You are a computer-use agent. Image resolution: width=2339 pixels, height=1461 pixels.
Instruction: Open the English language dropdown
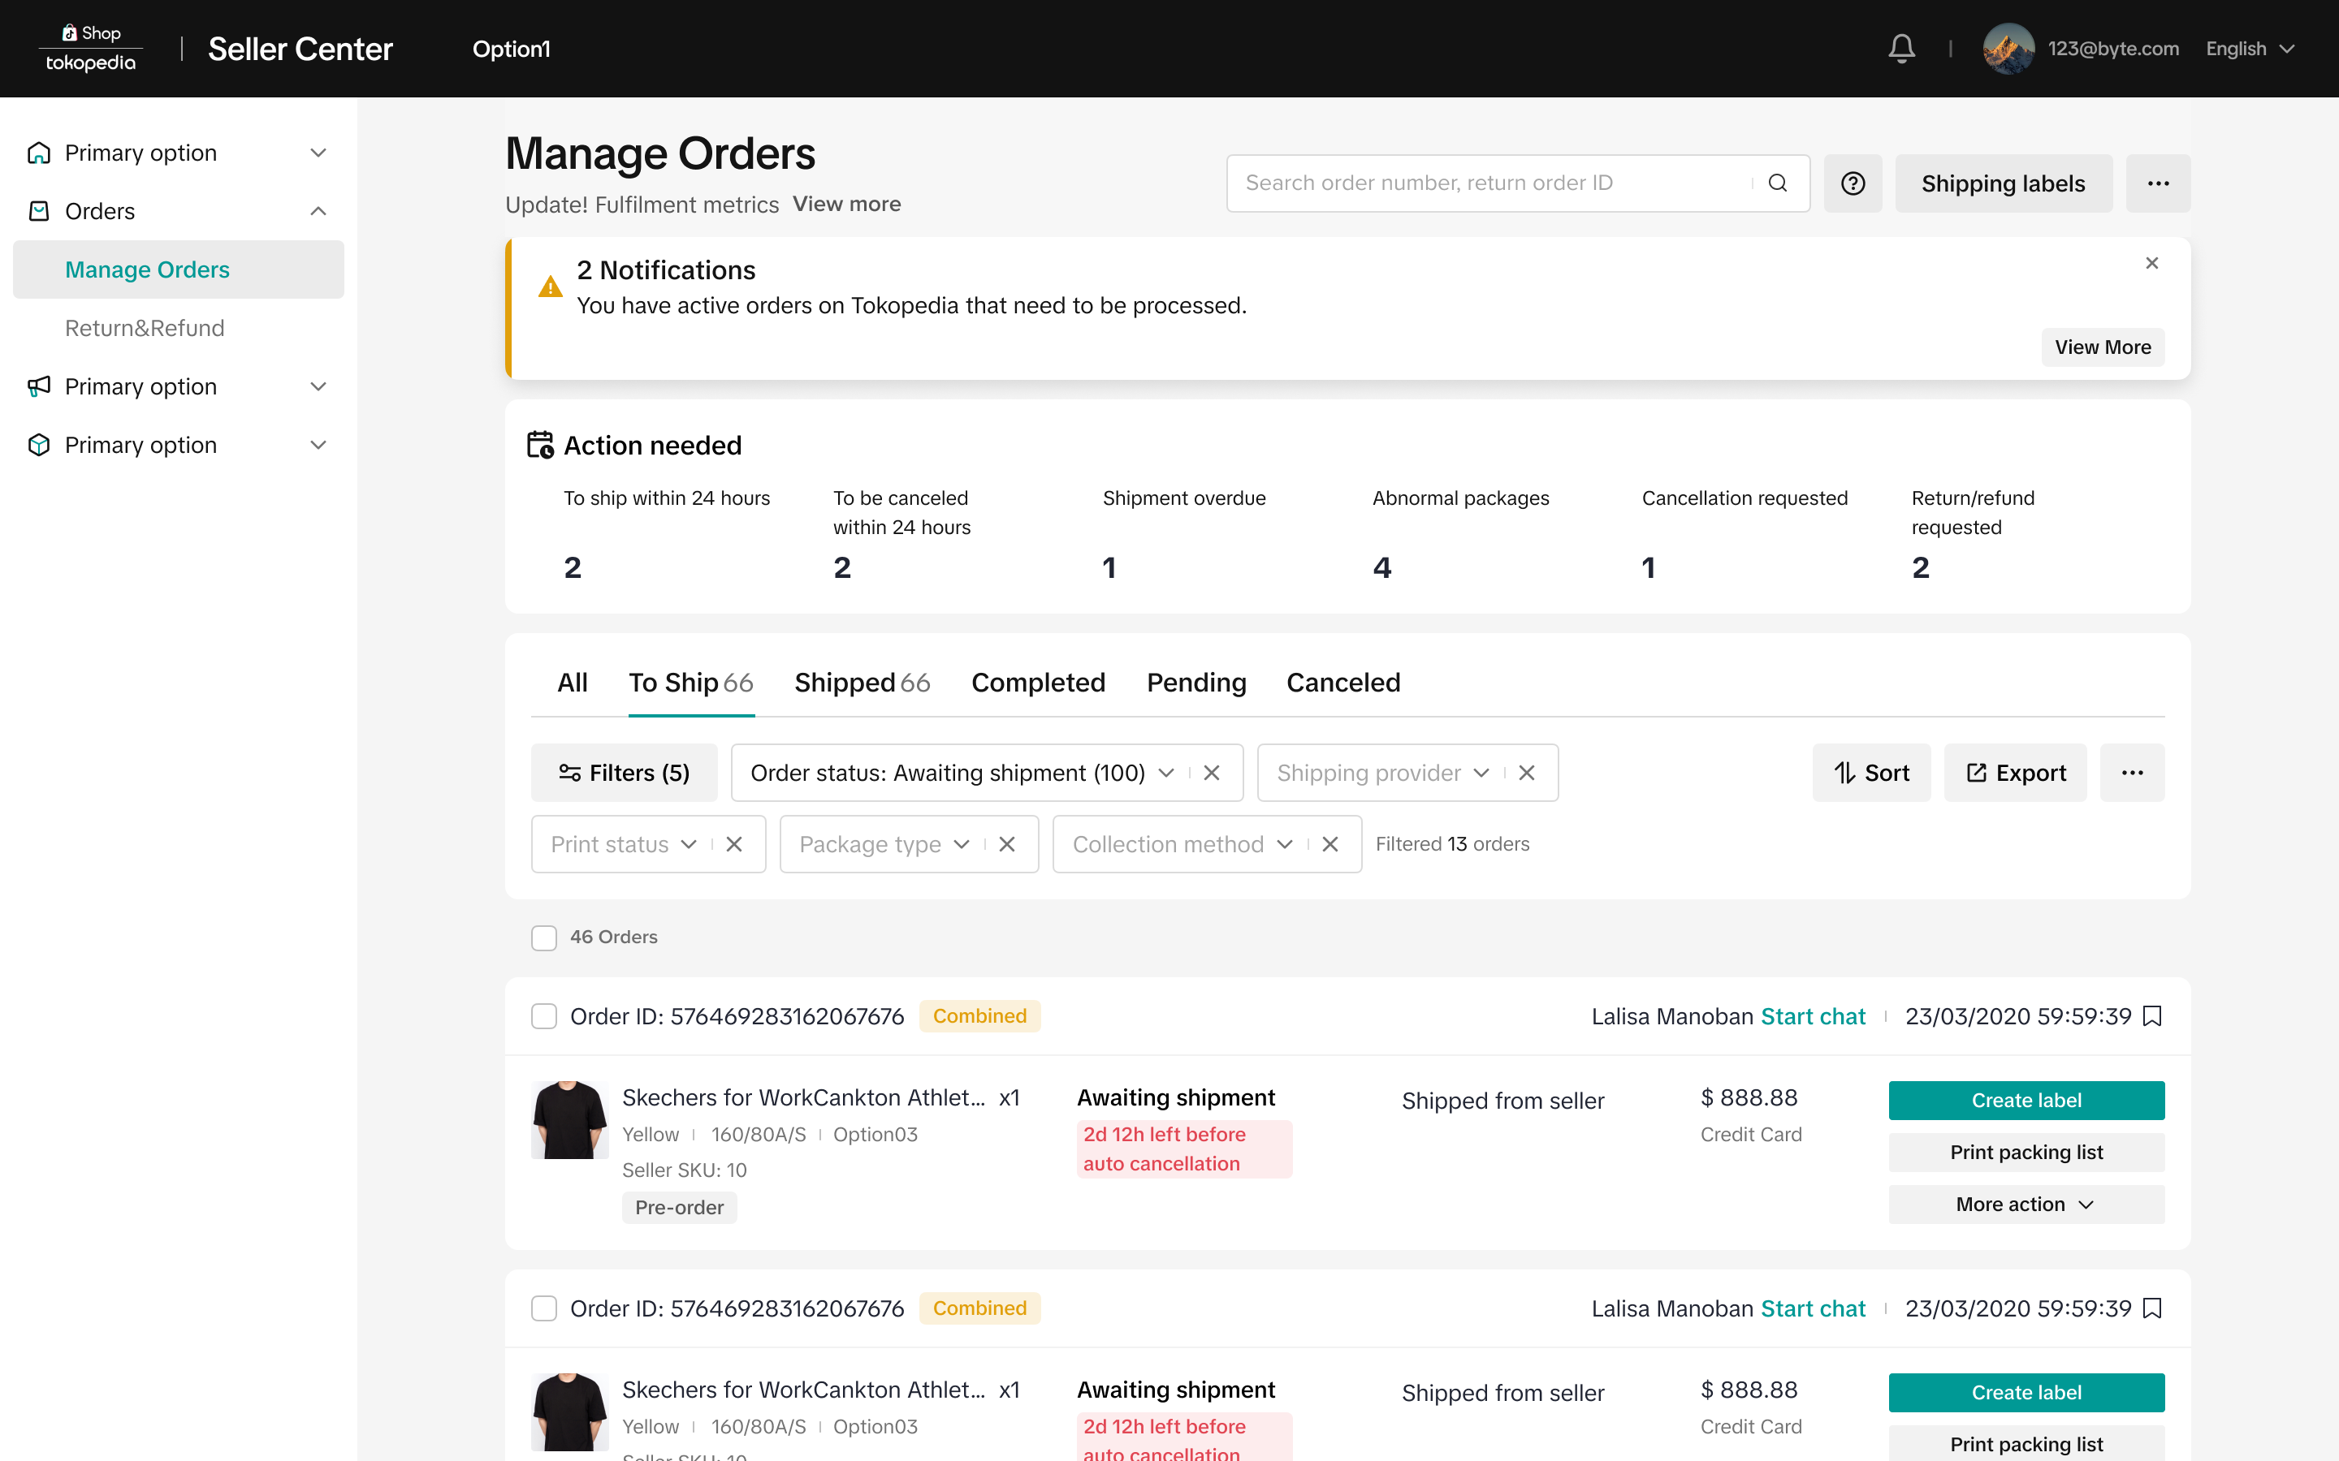coord(2249,49)
